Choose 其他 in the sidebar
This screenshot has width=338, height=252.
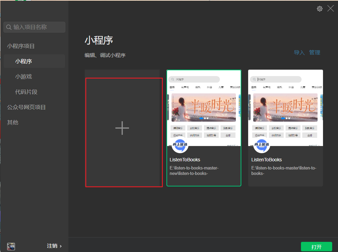[13, 123]
